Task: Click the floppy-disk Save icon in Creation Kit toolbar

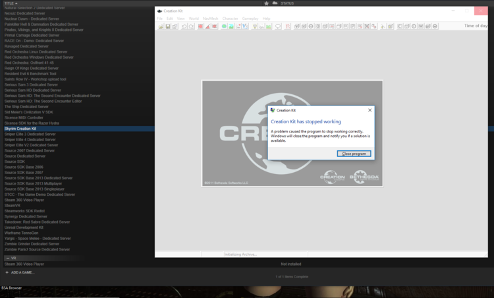Action: (168, 26)
